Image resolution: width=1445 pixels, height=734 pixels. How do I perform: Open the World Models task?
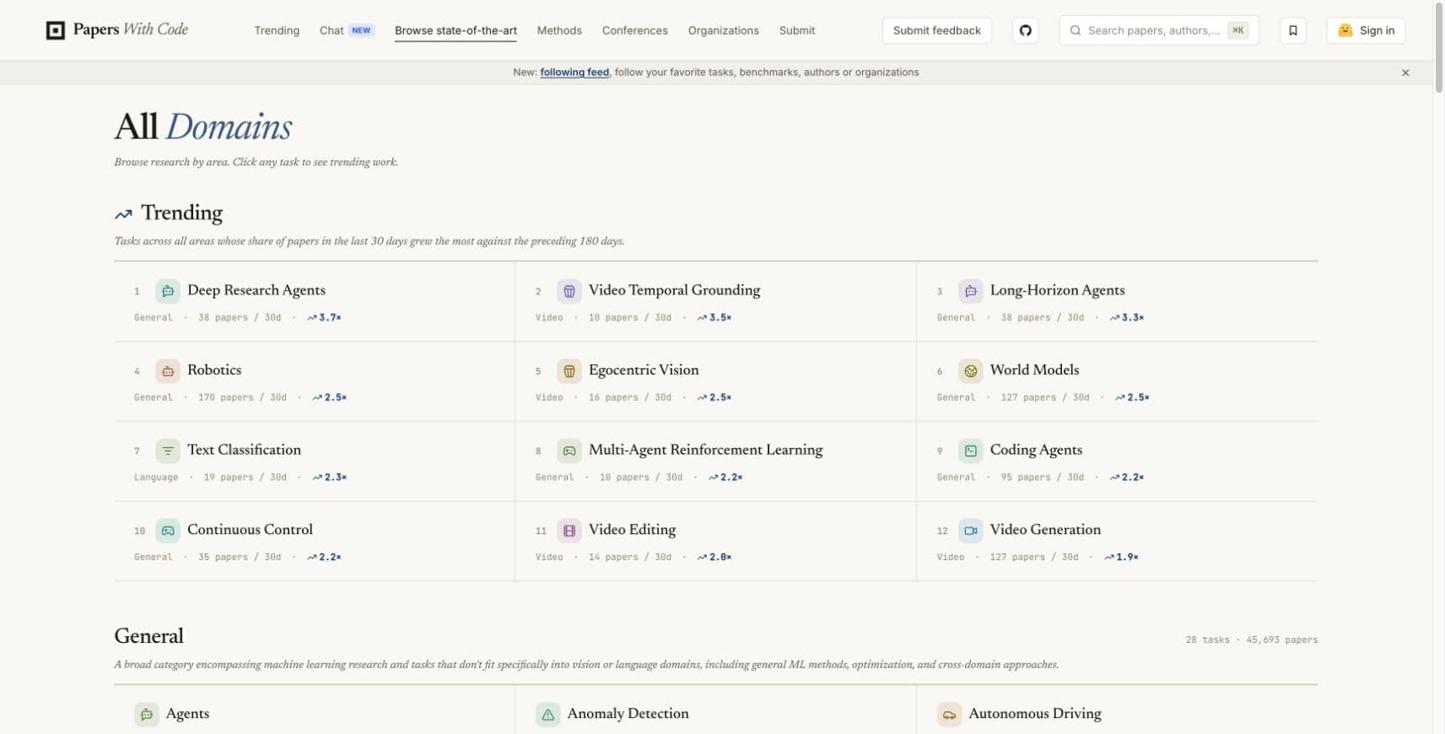tap(1034, 370)
